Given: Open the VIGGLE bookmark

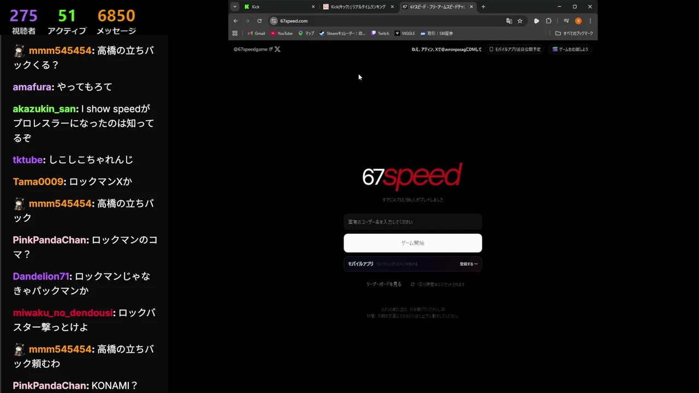Looking at the screenshot, I should [405, 33].
